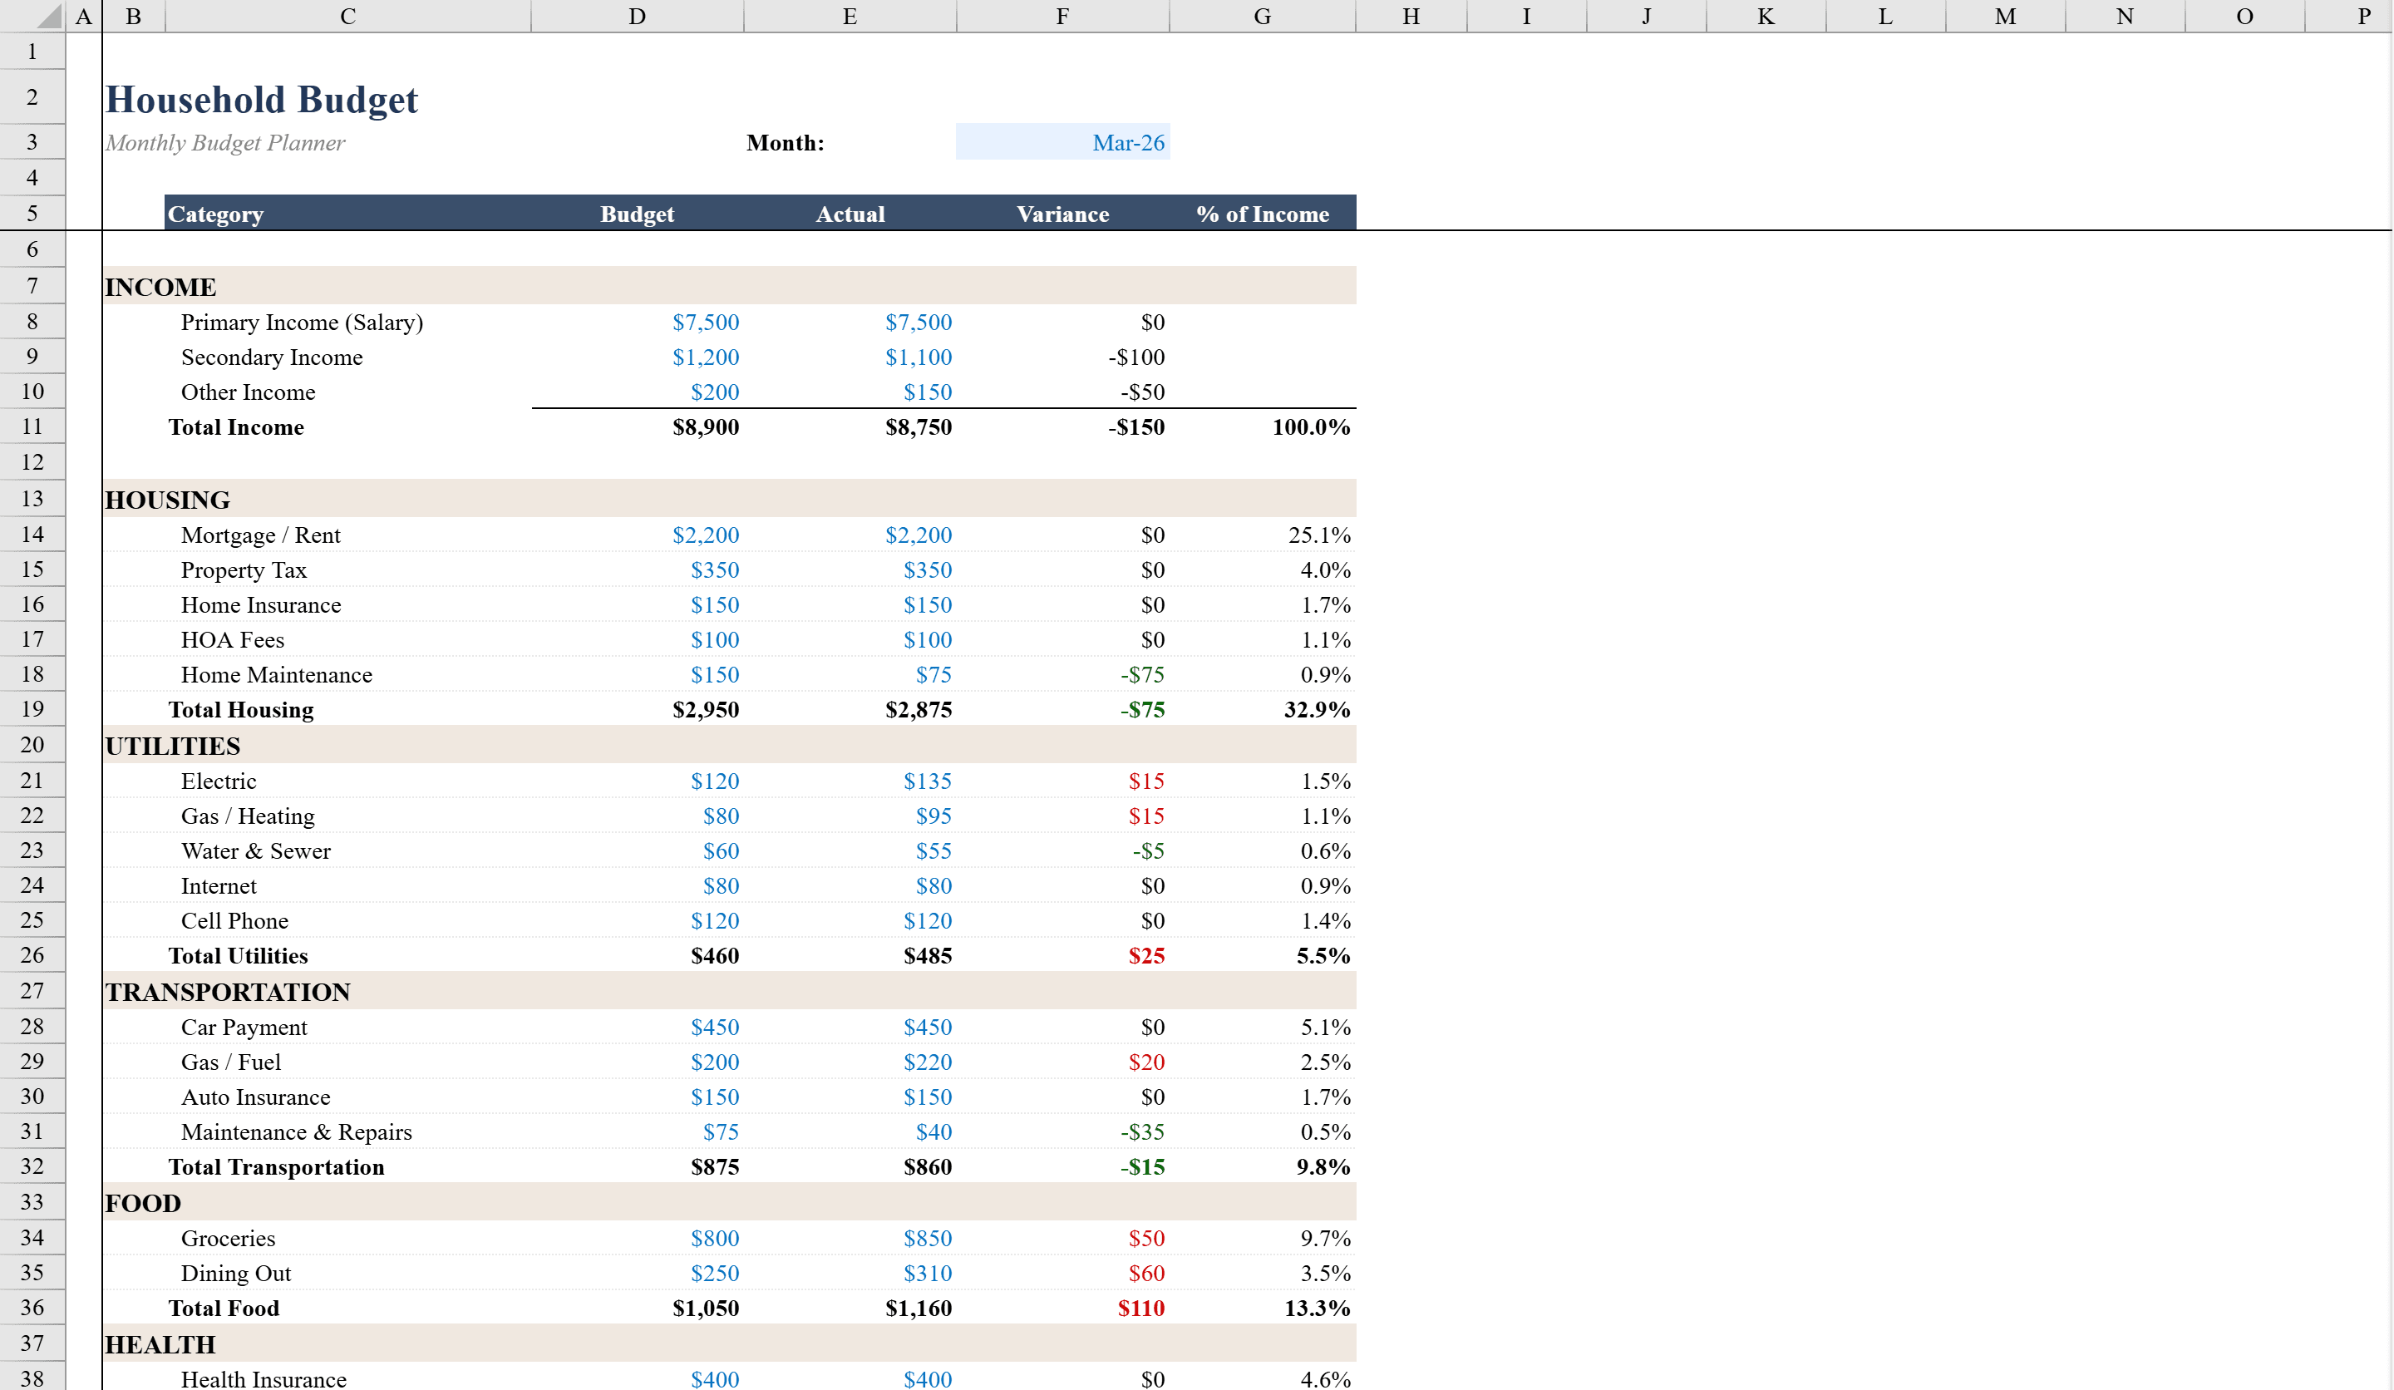The image size is (2394, 1390).
Task: Select the Total Income budget value $8,900
Action: (x=707, y=427)
